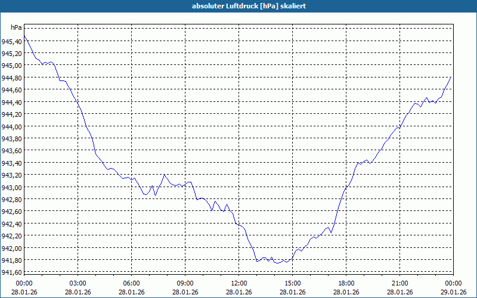Select the 943,20 y-axis value
This screenshot has width=477, height=298.
(11, 175)
